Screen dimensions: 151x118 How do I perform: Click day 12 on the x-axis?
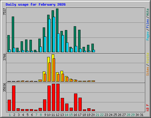point(58,115)
